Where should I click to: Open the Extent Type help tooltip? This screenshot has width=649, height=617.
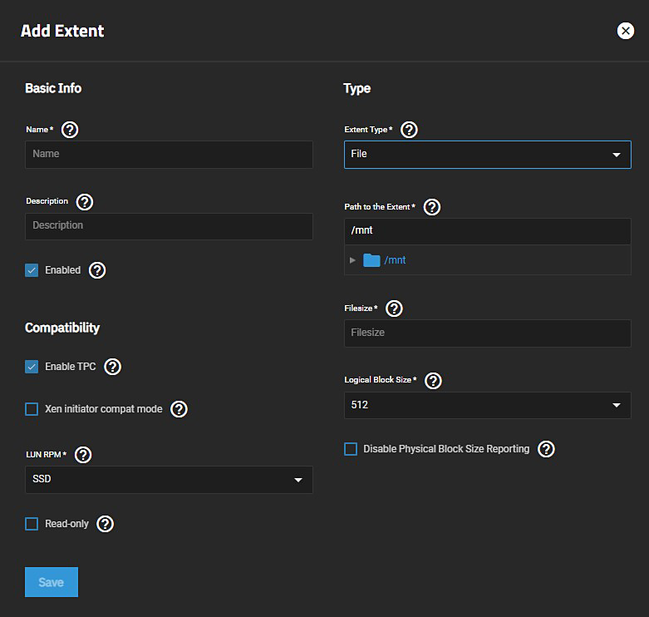pos(409,130)
